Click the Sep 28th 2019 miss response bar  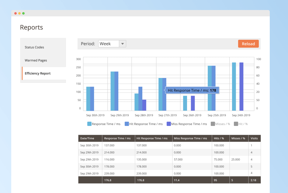tap(144, 105)
